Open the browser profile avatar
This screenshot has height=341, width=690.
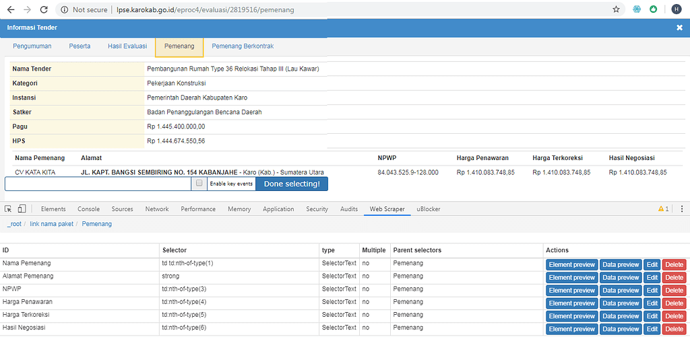[x=676, y=10]
